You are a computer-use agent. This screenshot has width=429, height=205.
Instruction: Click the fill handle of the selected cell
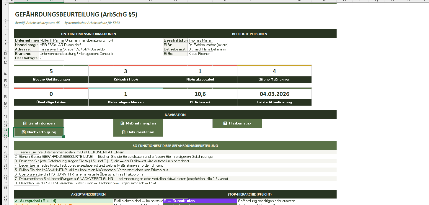[x=63, y=137]
